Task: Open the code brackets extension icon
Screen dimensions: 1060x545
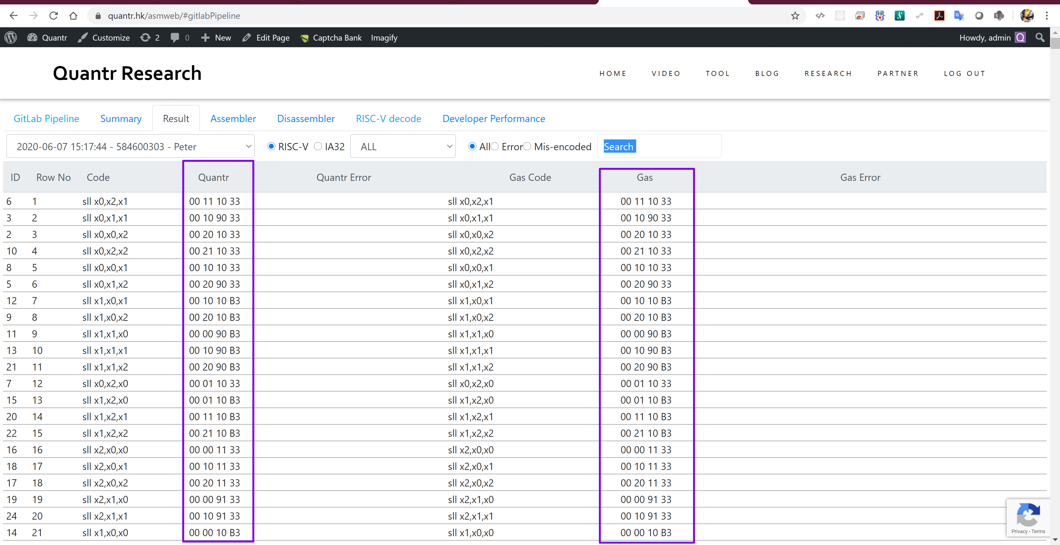Action: [x=820, y=16]
